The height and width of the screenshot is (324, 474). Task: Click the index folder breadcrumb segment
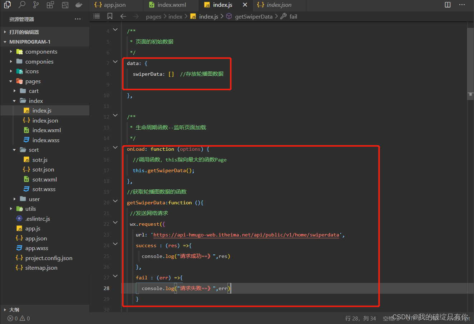click(176, 16)
